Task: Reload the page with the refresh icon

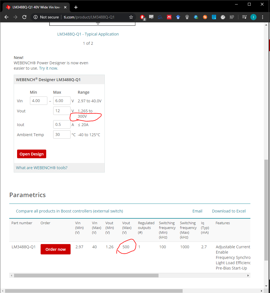Action: (x=24, y=17)
